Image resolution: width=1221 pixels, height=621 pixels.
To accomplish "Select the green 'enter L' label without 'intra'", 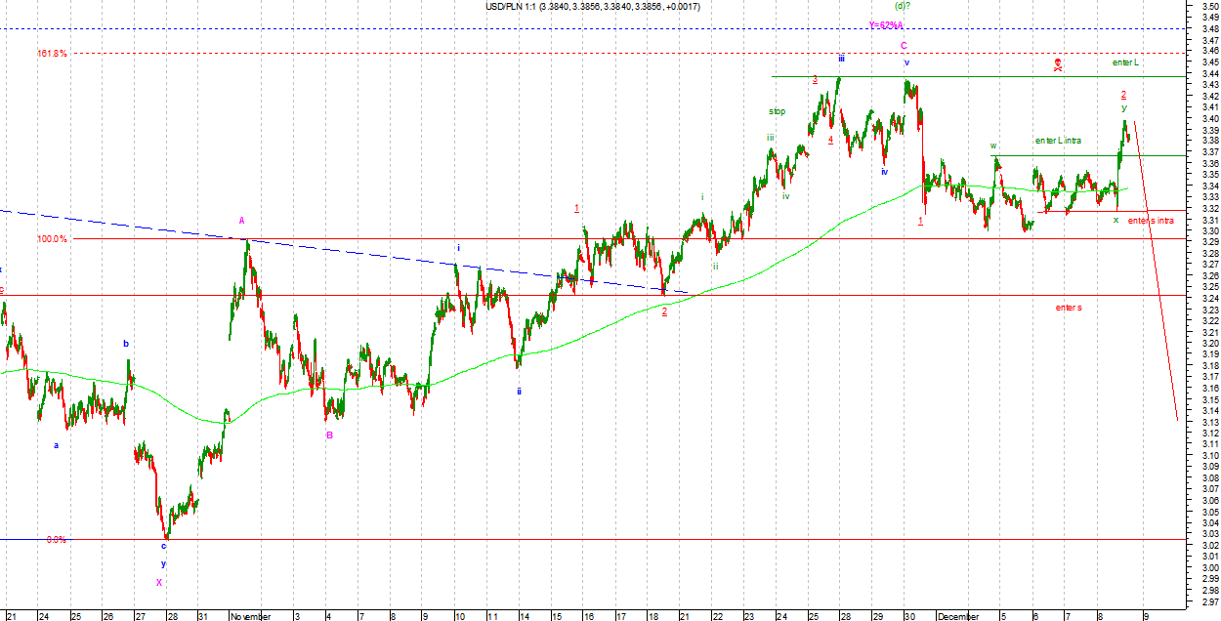I will [x=1125, y=62].
